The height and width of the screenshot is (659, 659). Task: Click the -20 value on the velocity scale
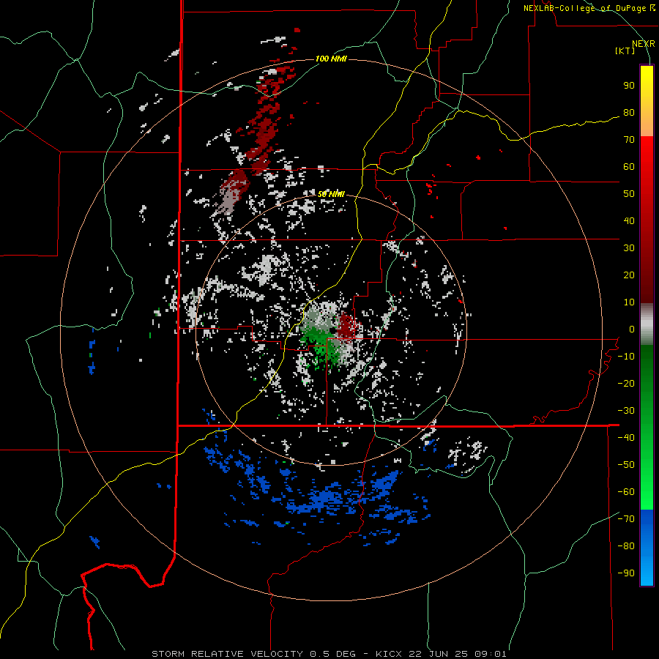tap(626, 384)
